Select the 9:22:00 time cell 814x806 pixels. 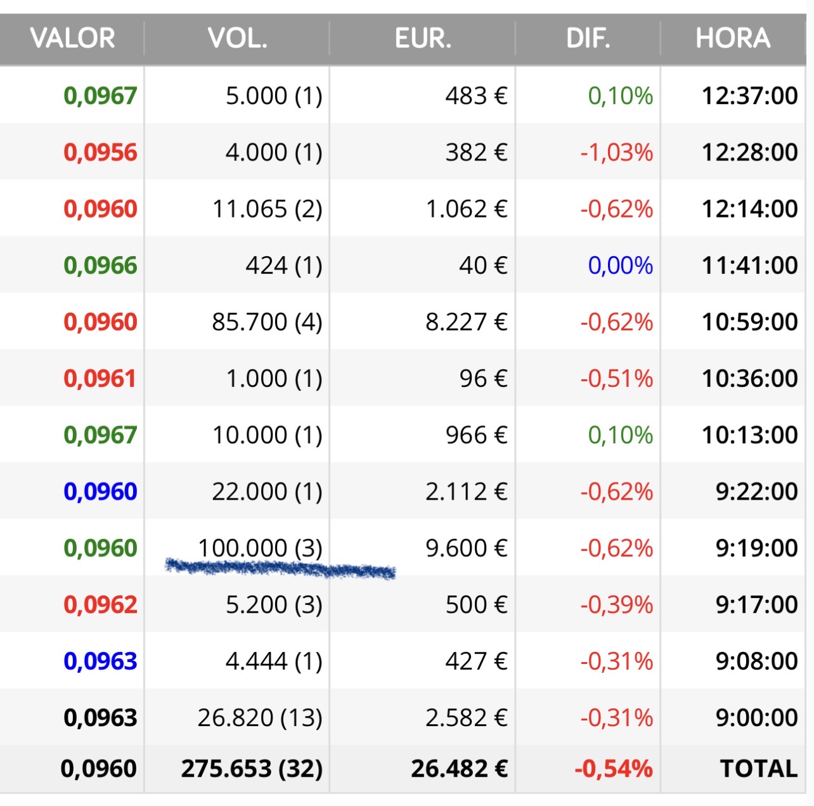756,491
